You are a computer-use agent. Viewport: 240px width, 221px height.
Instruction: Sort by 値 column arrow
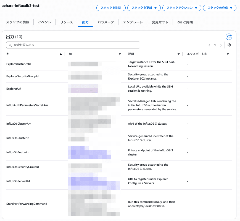tap(120, 54)
